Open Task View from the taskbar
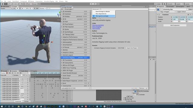This screenshot has height=108, width=193. pyautogui.click(x=13, y=106)
